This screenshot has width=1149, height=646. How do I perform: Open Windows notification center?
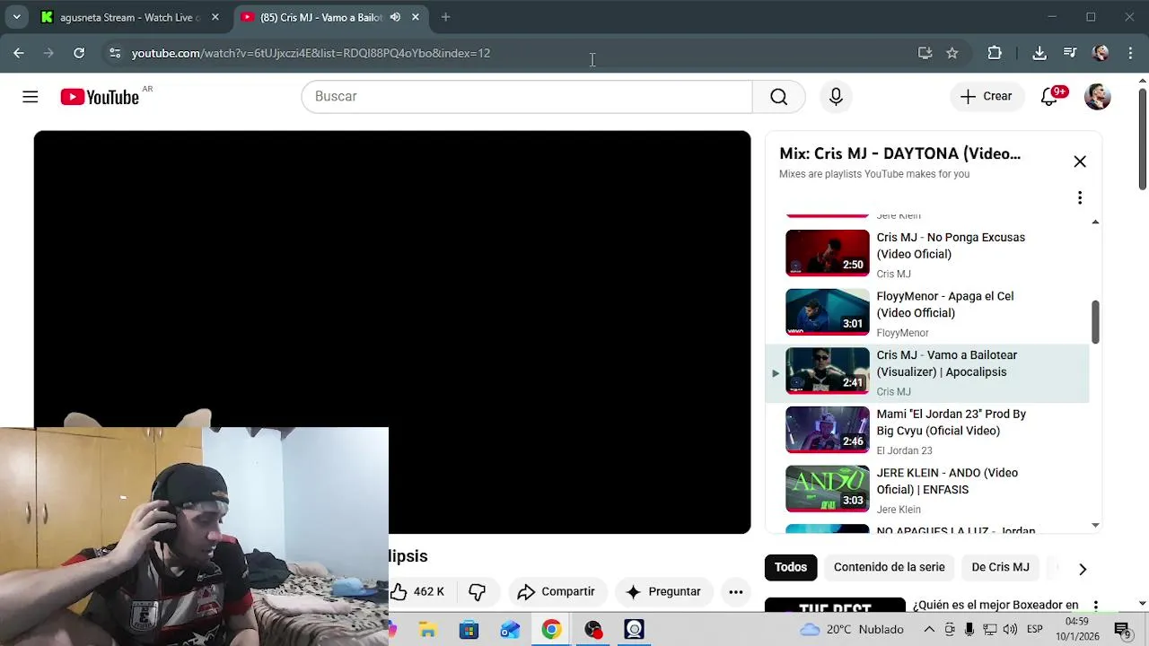pyautogui.click(x=1121, y=630)
